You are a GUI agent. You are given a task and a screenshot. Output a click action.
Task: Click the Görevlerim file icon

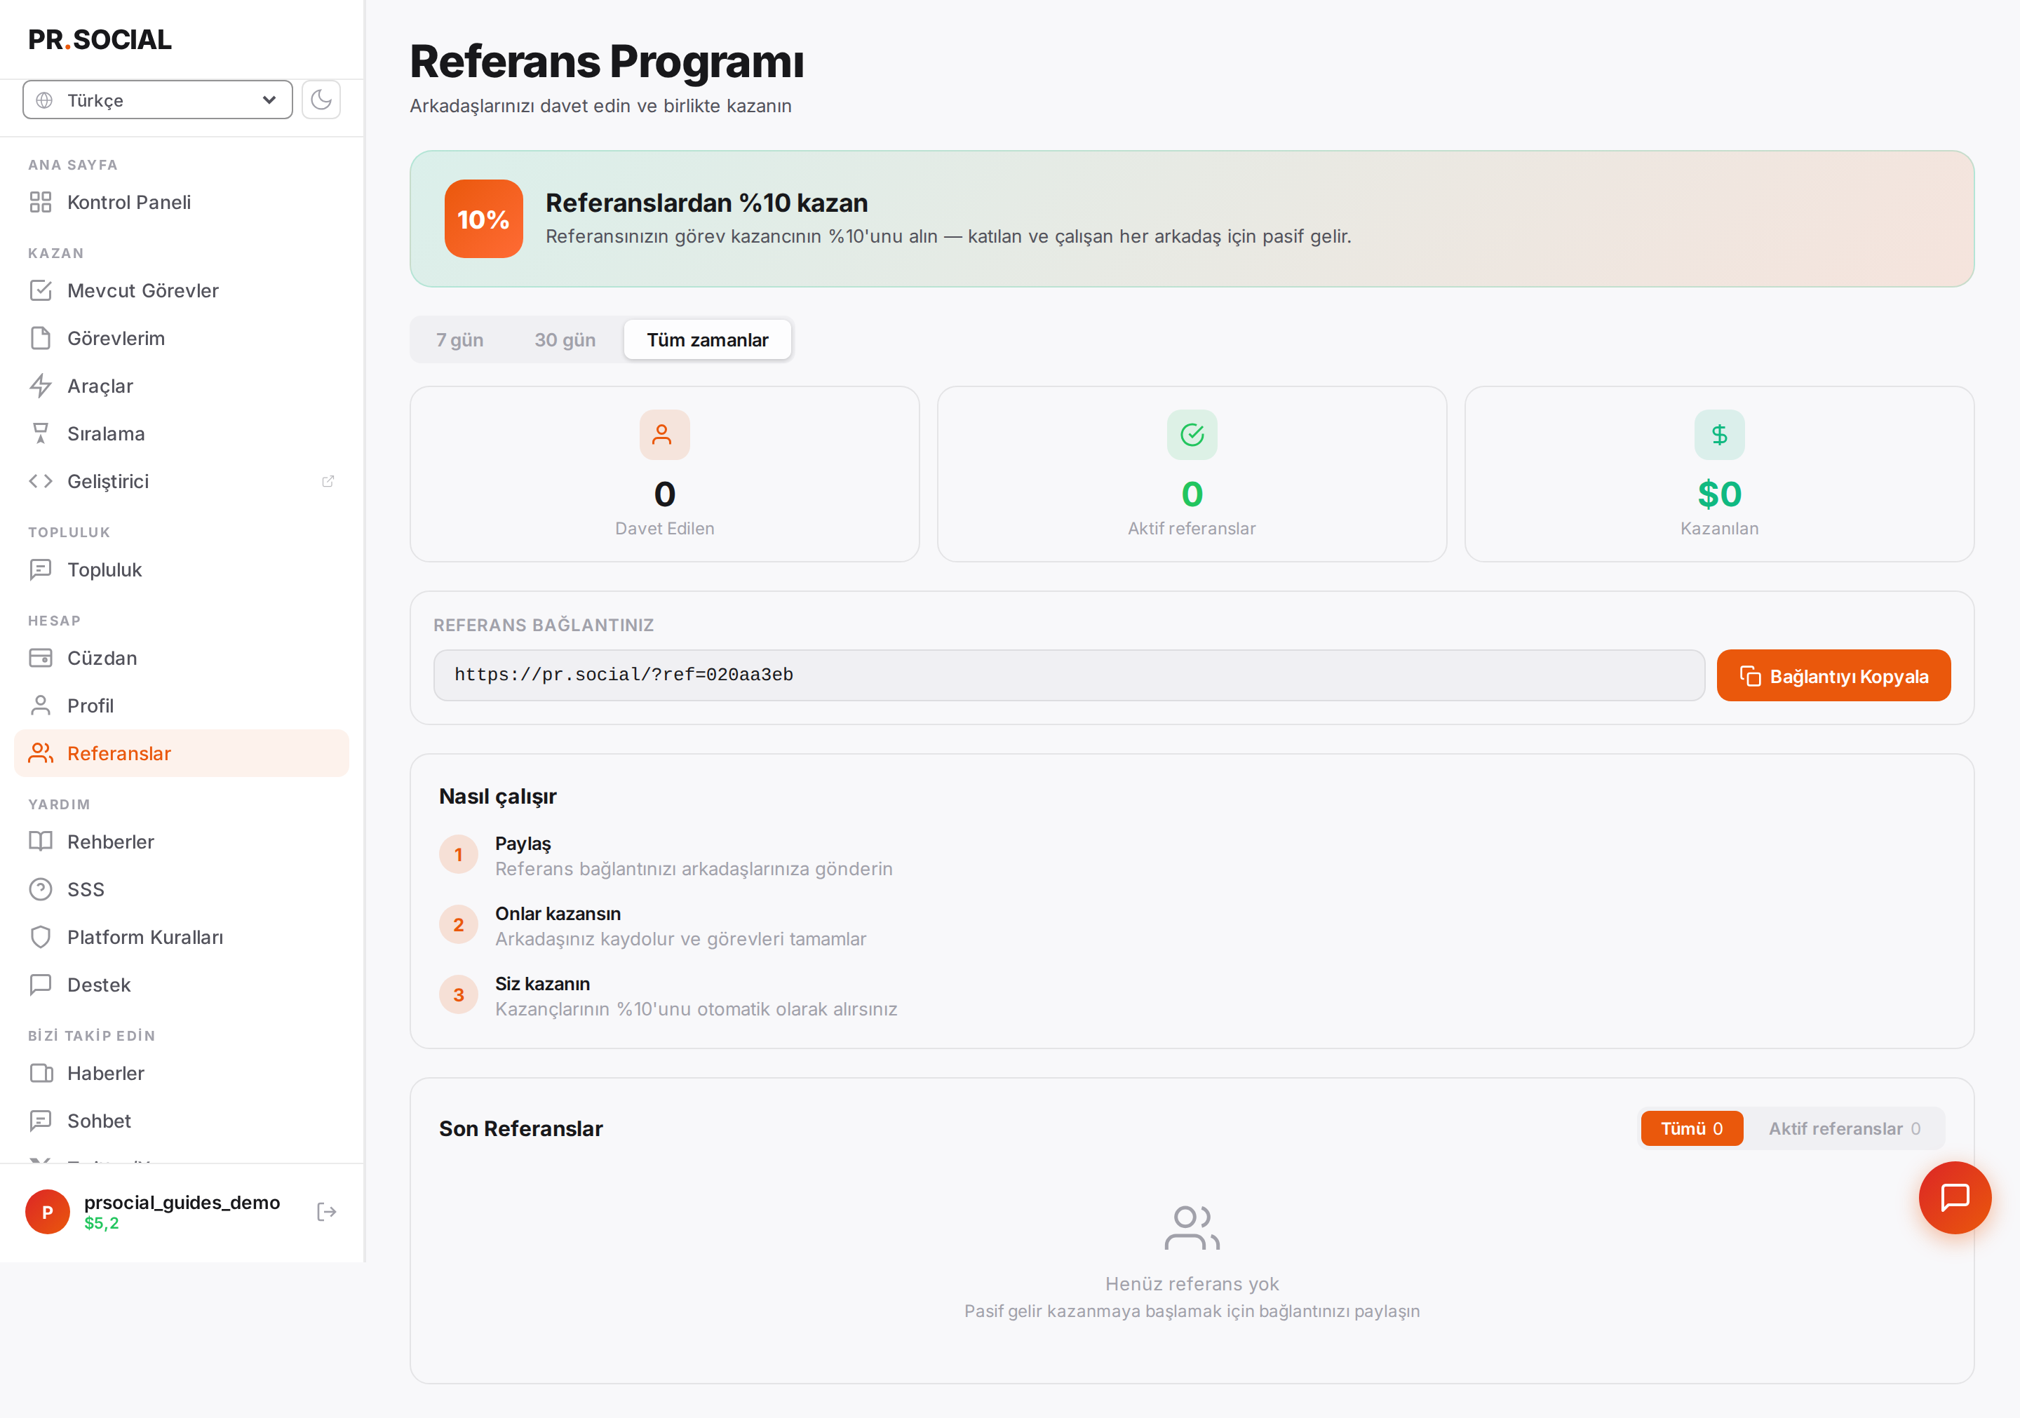tap(41, 338)
